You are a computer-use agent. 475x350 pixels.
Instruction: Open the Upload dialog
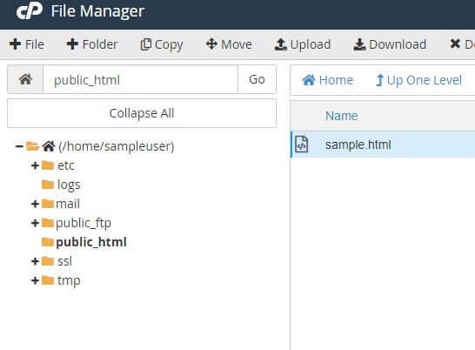click(303, 44)
